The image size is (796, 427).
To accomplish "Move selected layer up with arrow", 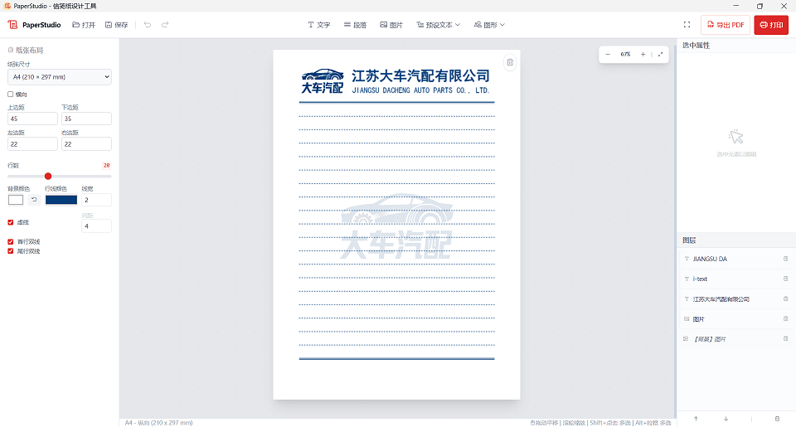I will tap(695, 419).
